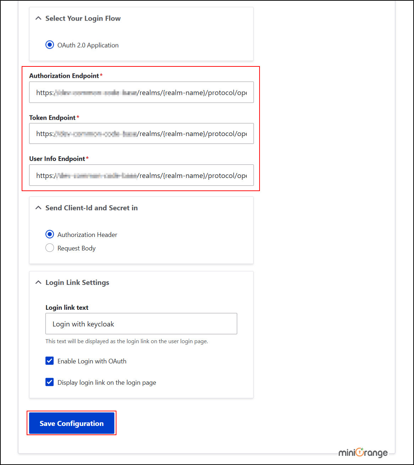
Task: Click the Save Configuration button
Action: pos(71,423)
